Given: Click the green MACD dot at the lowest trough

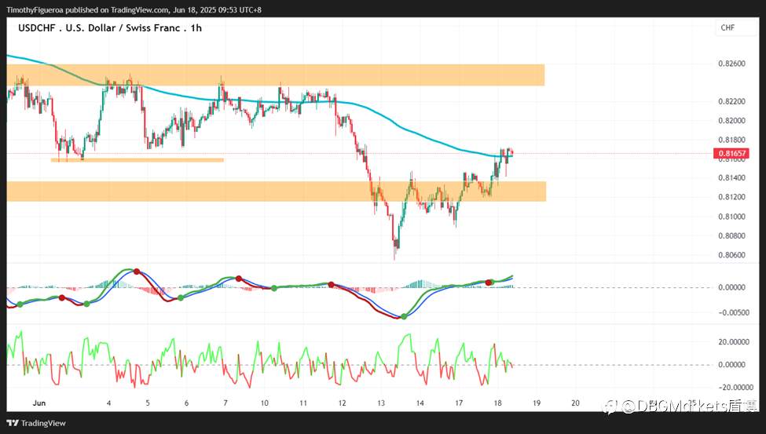Looking at the screenshot, I should (x=404, y=316).
